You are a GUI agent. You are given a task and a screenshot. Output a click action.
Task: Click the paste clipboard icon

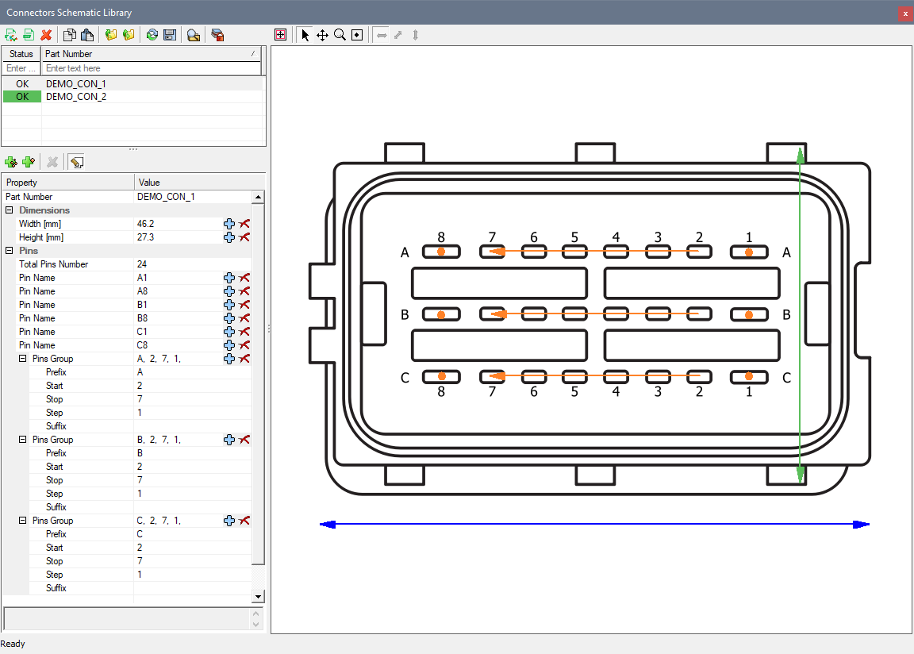click(x=87, y=35)
